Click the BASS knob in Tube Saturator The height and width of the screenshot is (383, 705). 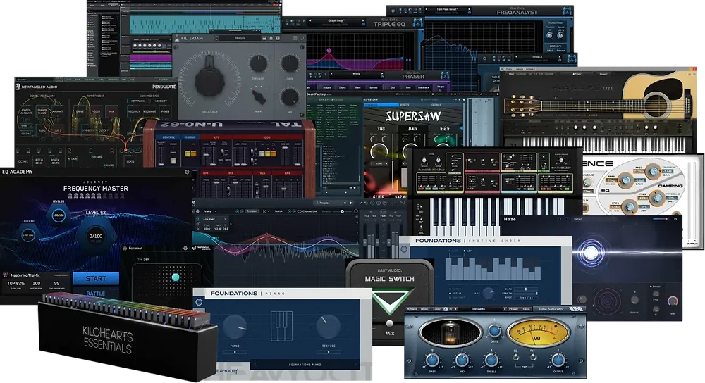(432, 360)
